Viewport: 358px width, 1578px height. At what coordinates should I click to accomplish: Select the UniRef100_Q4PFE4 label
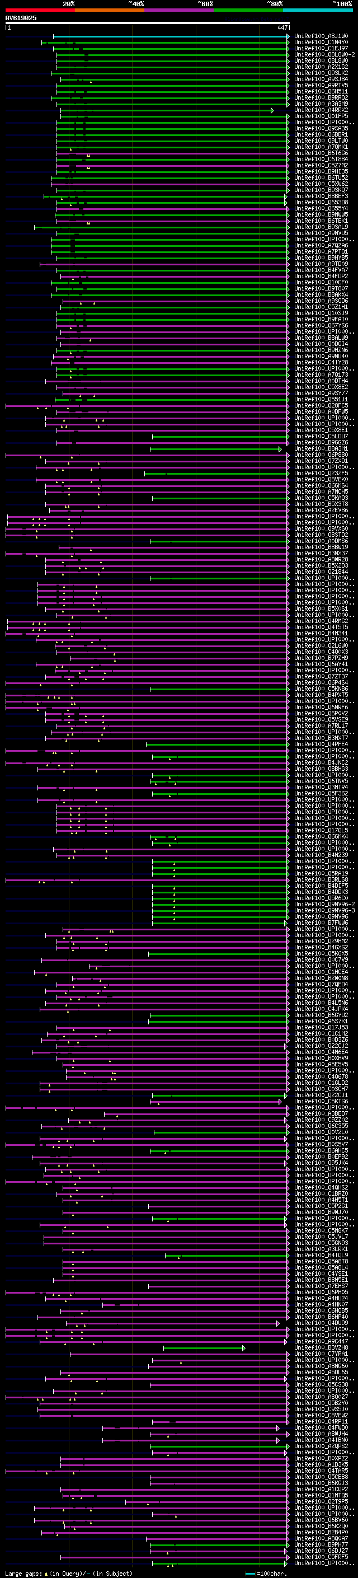click(321, 744)
